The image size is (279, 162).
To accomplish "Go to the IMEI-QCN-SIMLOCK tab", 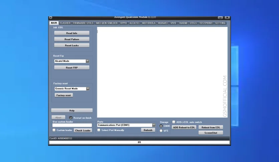I will tap(107, 23).
